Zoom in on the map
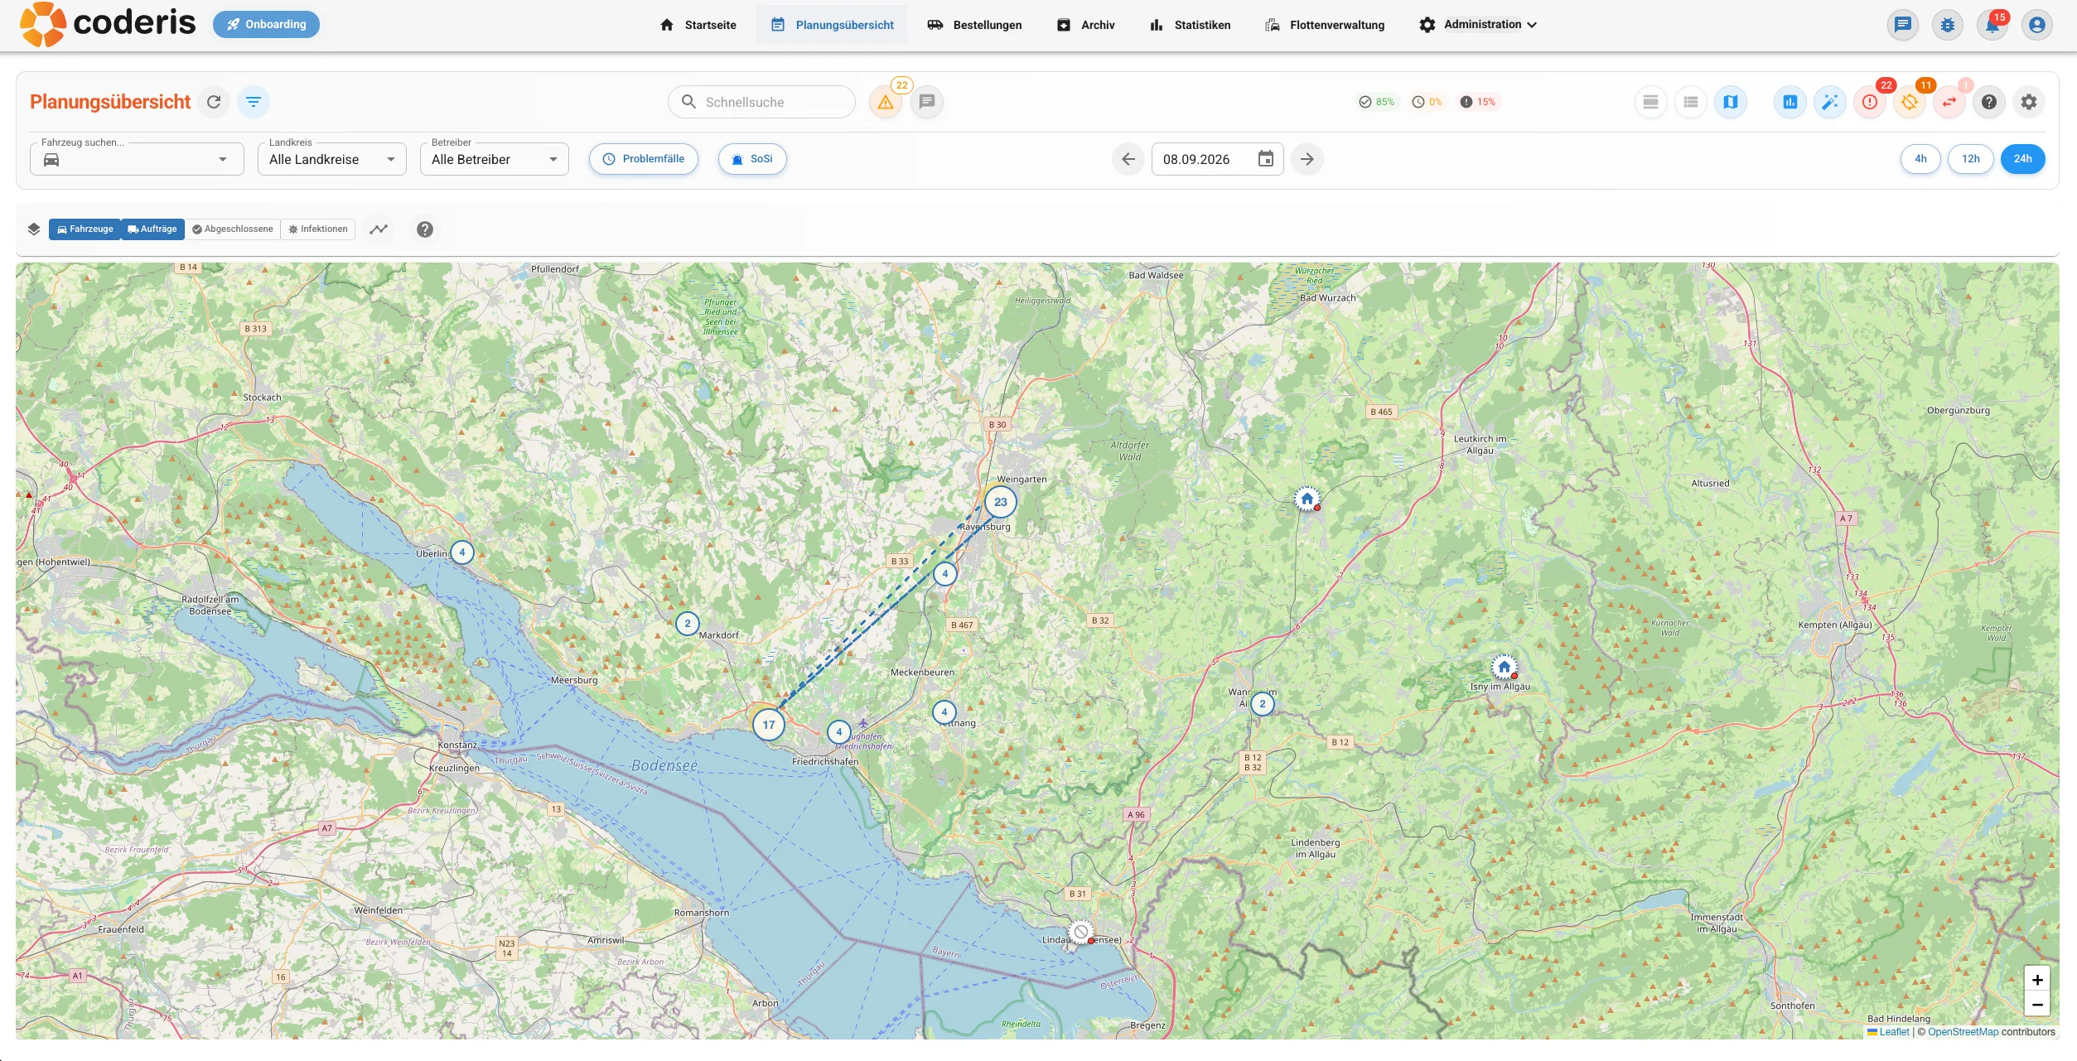 tap(2037, 980)
